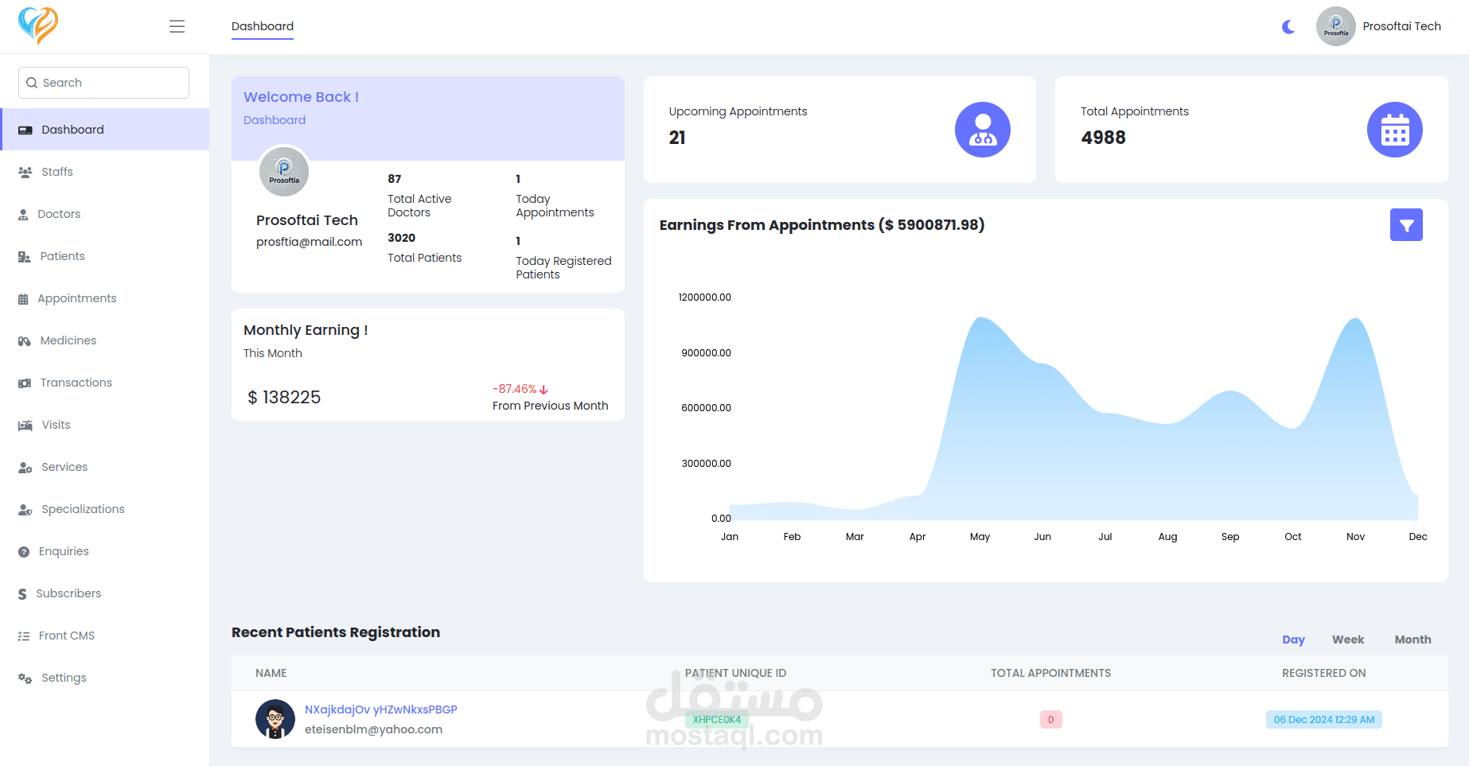This screenshot has width=1469, height=766.
Task: Click the Today Registered Patients stat
Action: point(563,258)
